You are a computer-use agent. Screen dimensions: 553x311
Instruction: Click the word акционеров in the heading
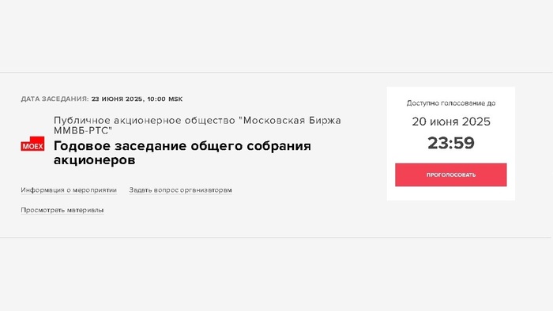94,160
